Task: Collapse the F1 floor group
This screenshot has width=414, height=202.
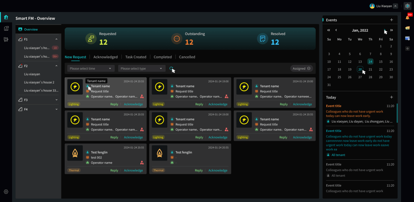Action: 57,39
